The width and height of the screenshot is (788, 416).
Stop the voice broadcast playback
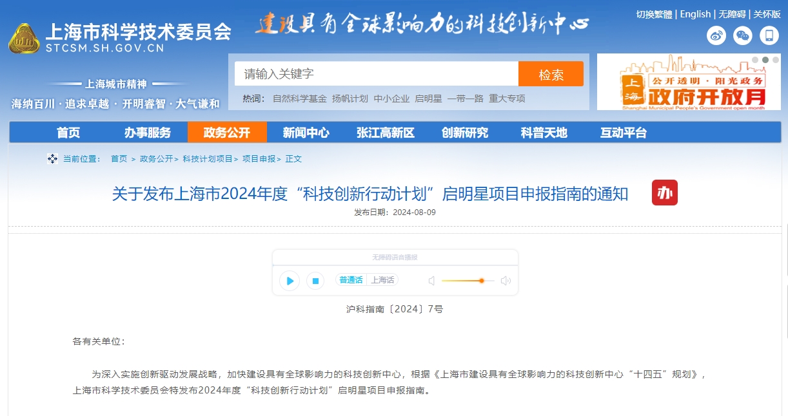315,281
